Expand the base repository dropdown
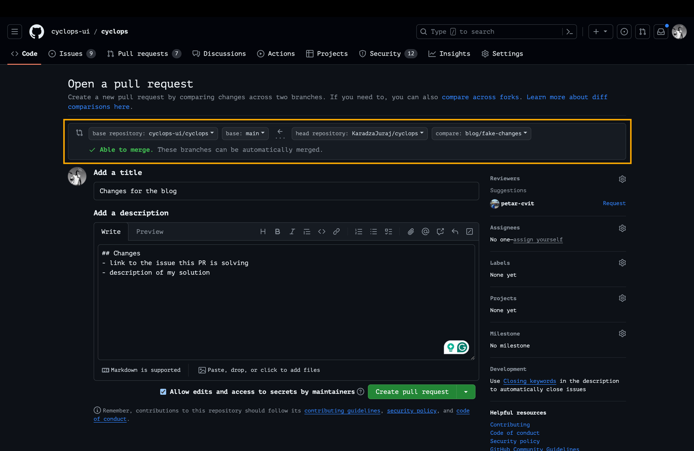This screenshot has height=451, width=694. coord(153,134)
